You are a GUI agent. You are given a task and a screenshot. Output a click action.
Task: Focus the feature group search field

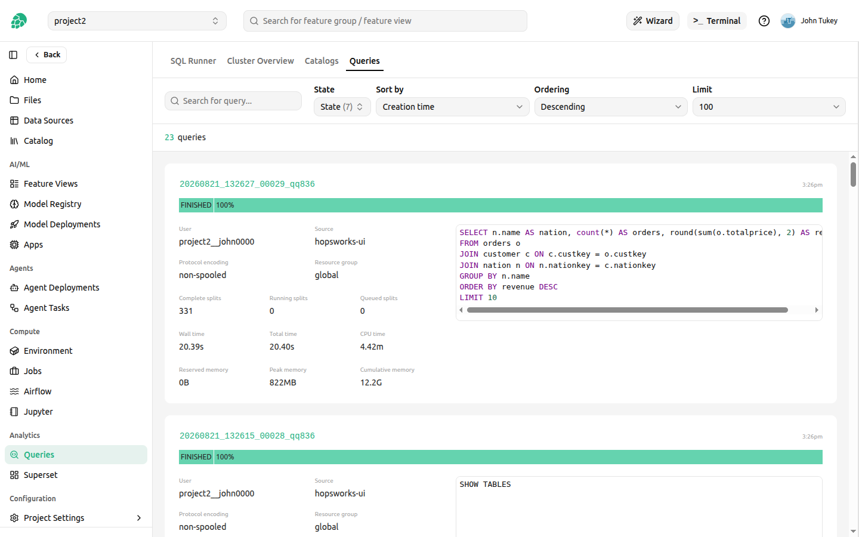385,21
